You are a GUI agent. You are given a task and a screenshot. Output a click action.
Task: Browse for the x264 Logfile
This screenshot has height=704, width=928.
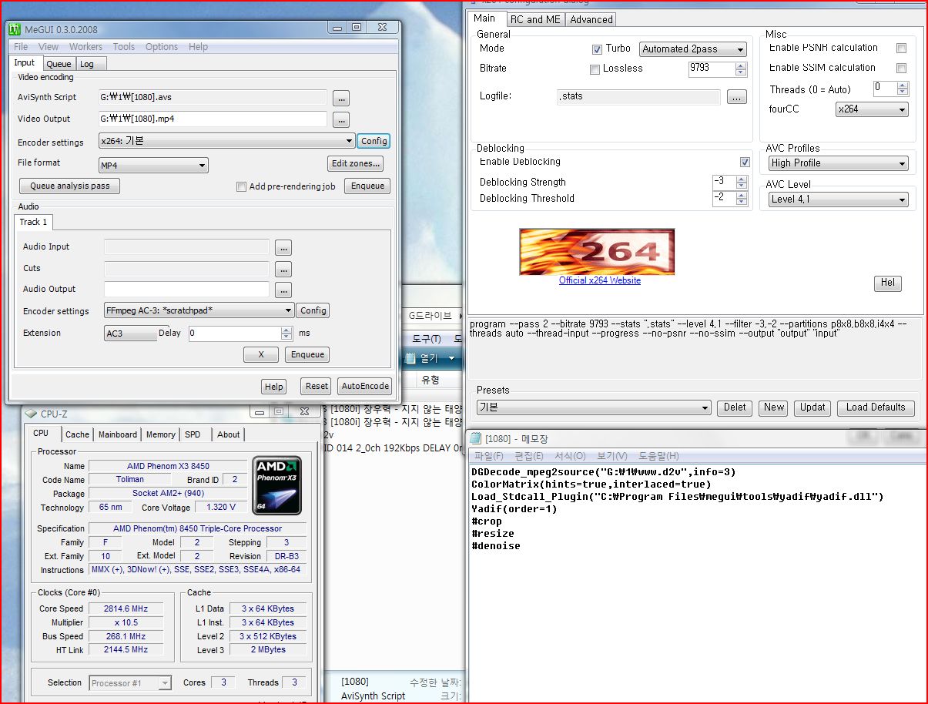tap(737, 97)
